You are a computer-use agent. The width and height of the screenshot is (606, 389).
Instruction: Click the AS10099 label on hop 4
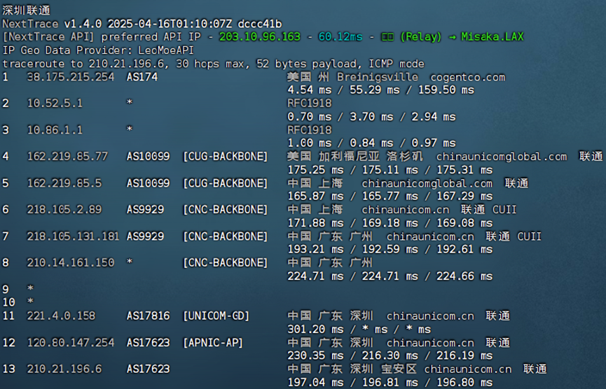pyautogui.click(x=148, y=157)
